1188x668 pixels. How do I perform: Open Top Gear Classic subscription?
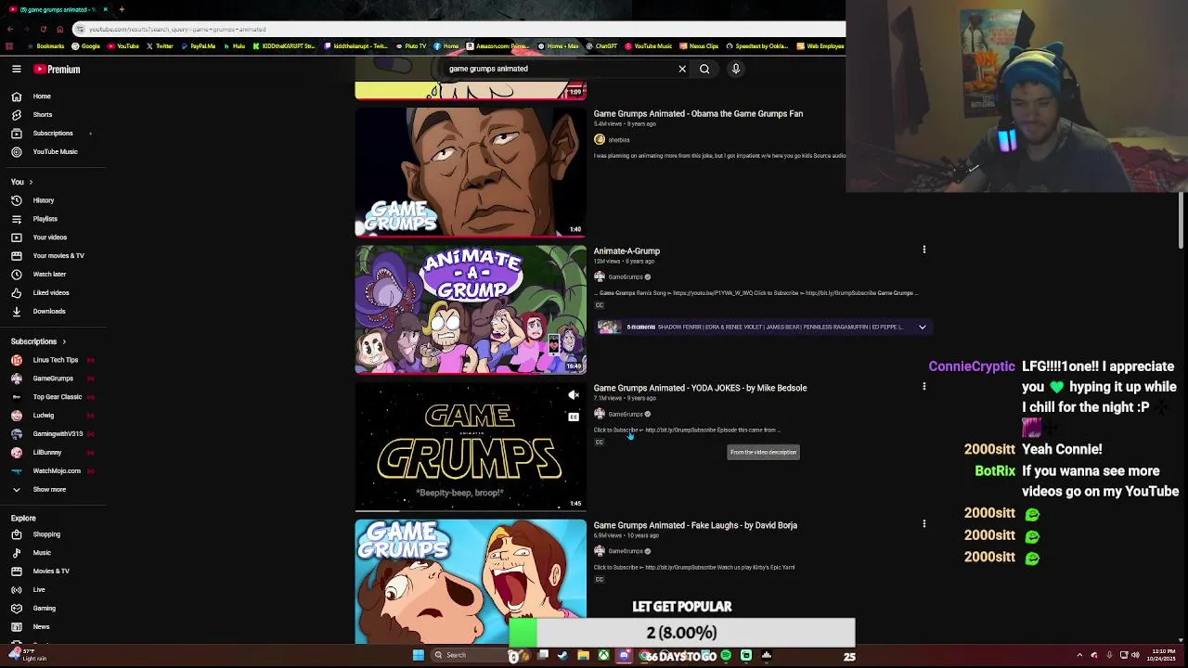[58, 397]
